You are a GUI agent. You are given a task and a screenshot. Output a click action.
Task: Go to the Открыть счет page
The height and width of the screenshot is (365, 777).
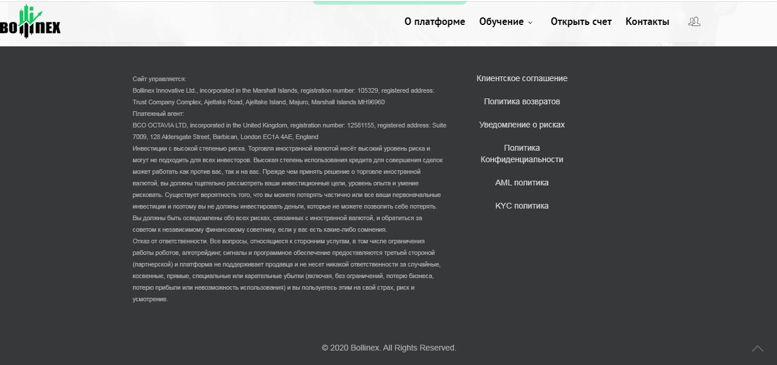point(581,21)
